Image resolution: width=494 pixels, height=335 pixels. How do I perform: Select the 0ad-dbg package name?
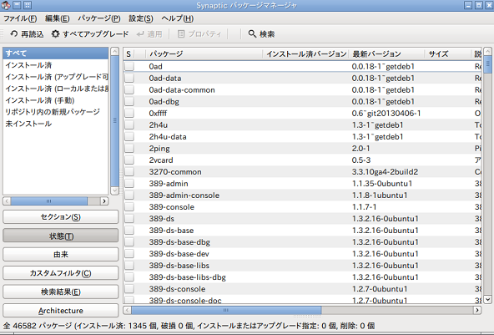point(164,102)
